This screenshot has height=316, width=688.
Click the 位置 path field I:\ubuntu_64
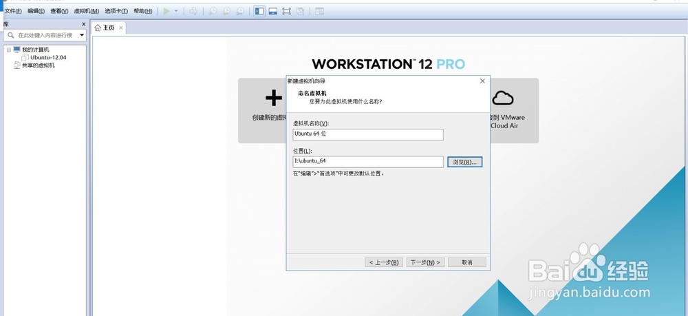367,162
